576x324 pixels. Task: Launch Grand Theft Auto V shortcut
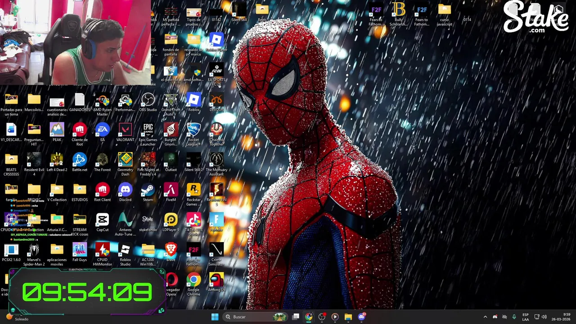pyautogui.click(x=171, y=105)
